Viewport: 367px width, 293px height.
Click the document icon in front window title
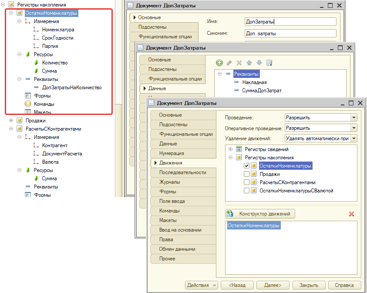[x=151, y=103]
